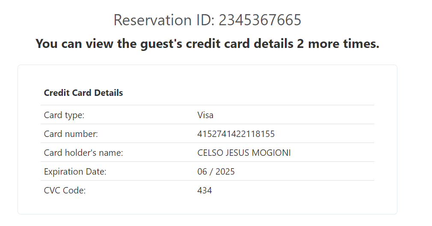432x226 pixels.
Task: Select the card number digits value
Action: tap(236, 134)
